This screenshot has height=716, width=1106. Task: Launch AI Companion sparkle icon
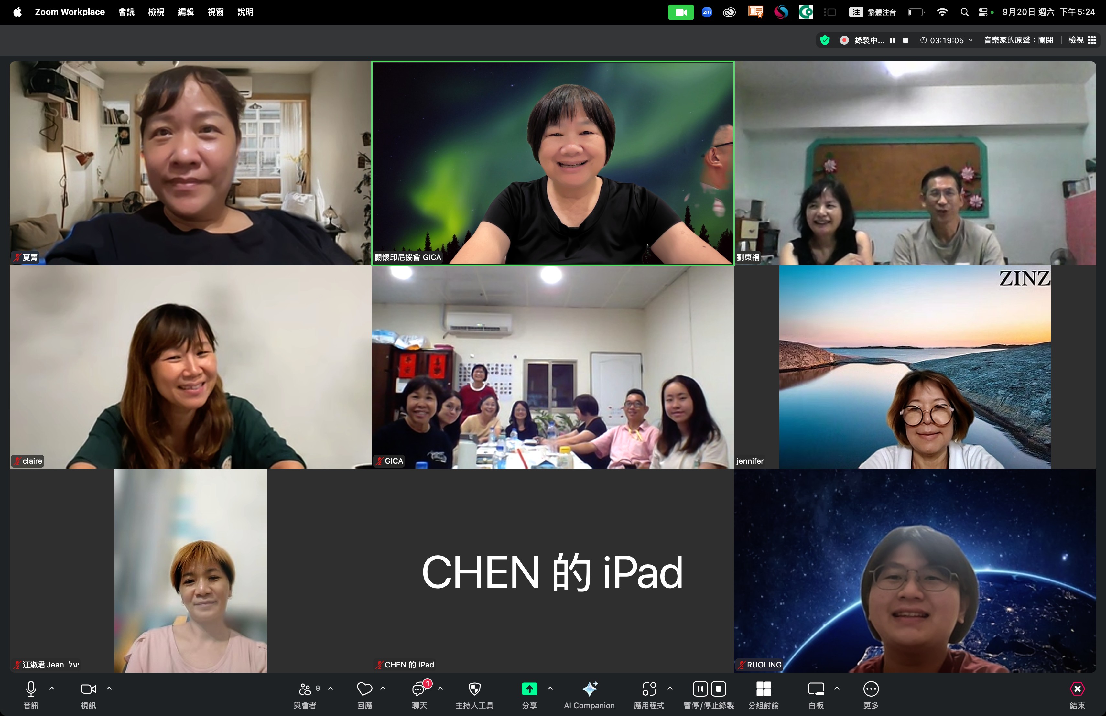pyautogui.click(x=589, y=689)
